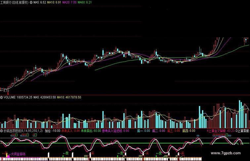Select the MA20: 7.00 label
This screenshot has height=161, width=250.
point(69,2)
